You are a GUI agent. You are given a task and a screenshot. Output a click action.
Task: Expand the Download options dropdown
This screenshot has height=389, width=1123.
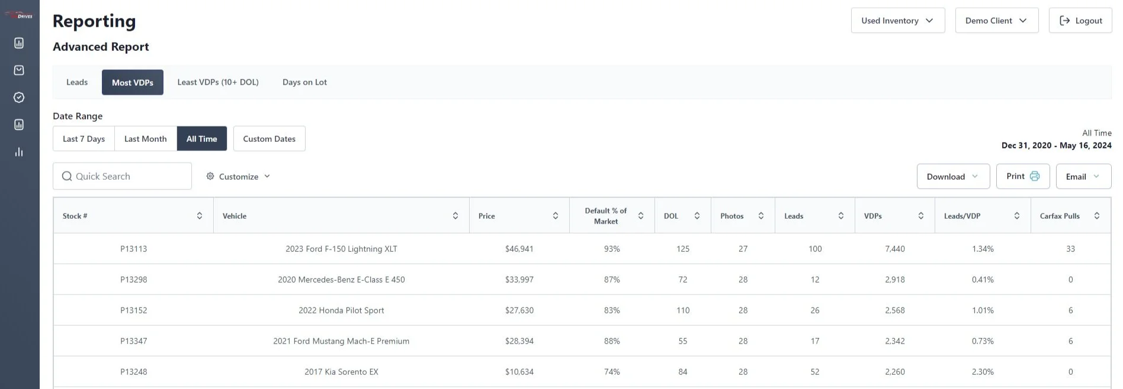tap(953, 176)
